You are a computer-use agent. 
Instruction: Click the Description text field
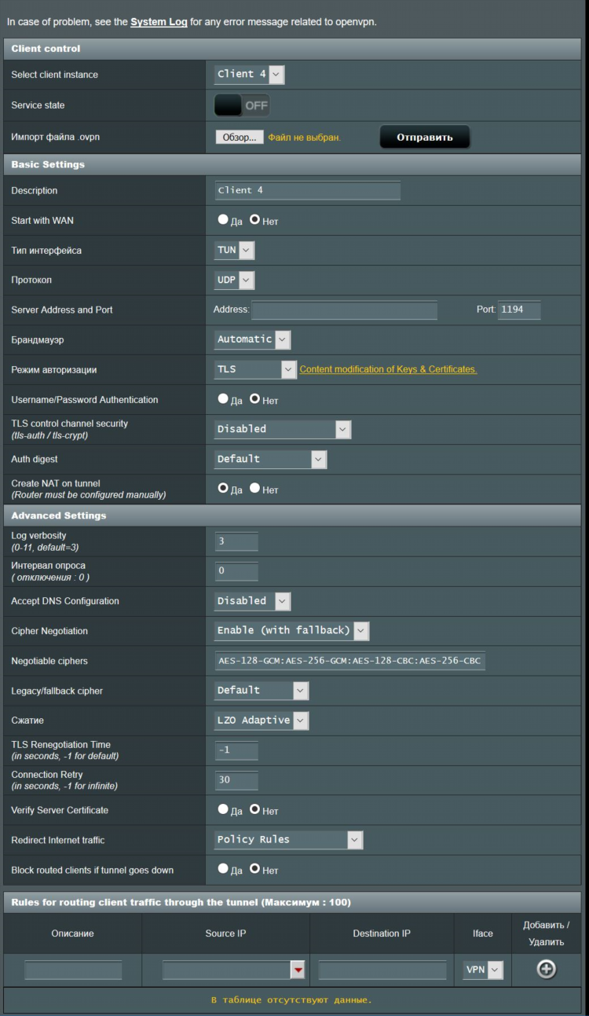coord(308,191)
